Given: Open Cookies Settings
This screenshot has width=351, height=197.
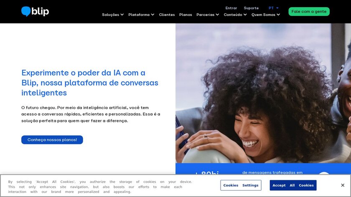Looking at the screenshot, I should (x=241, y=185).
